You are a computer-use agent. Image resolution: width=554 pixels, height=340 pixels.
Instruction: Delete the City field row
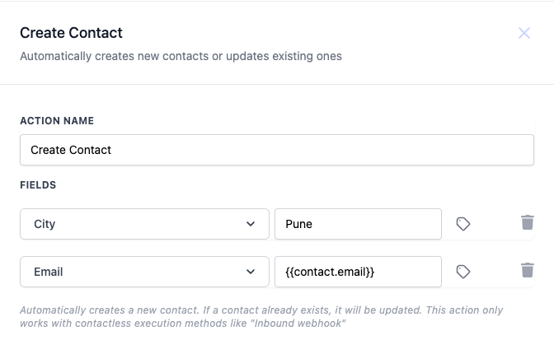tap(528, 222)
